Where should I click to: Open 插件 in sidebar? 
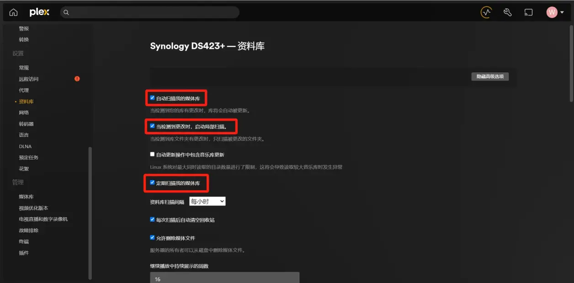click(x=24, y=253)
